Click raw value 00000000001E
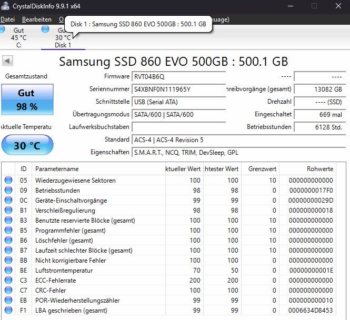This screenshot has width=350, height=320. point(311,271)
